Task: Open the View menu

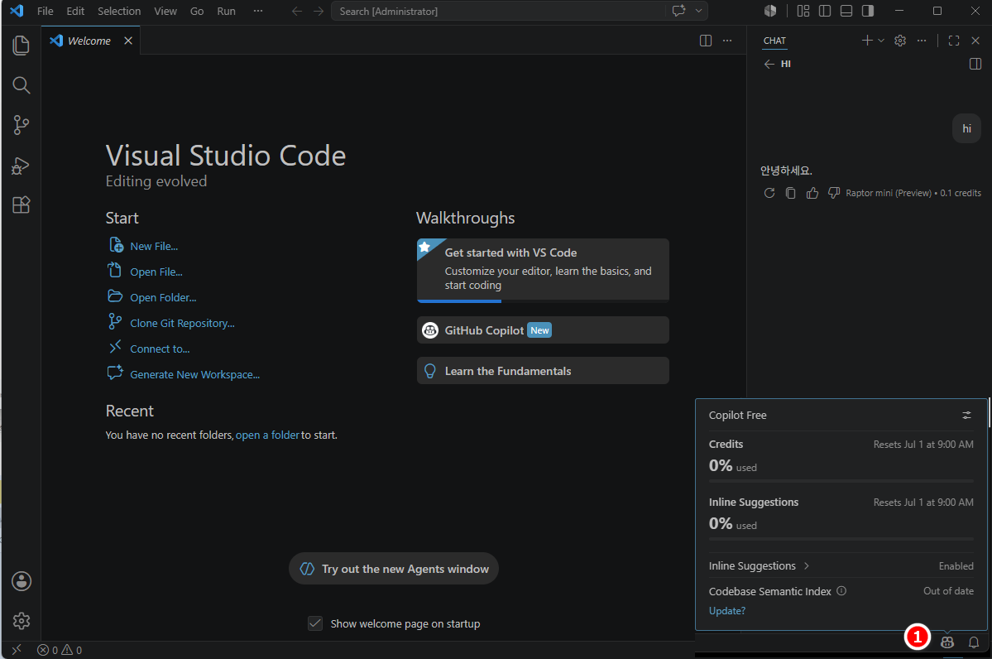Action: 165,11
